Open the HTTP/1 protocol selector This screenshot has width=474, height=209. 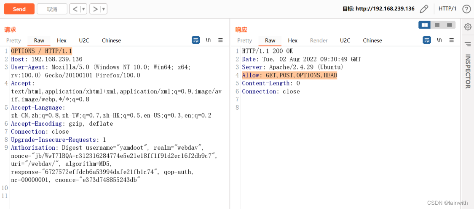447,9
